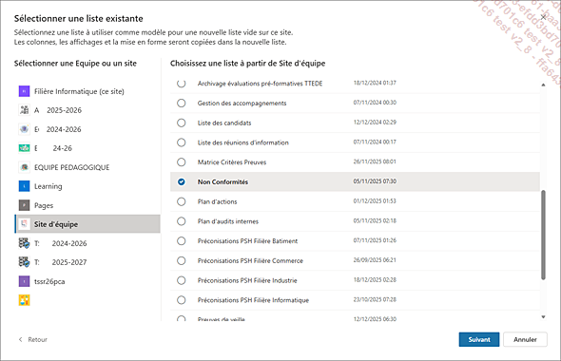Open the Learning site entry
This screenshot has height=361, width=561.
point(87,186)
